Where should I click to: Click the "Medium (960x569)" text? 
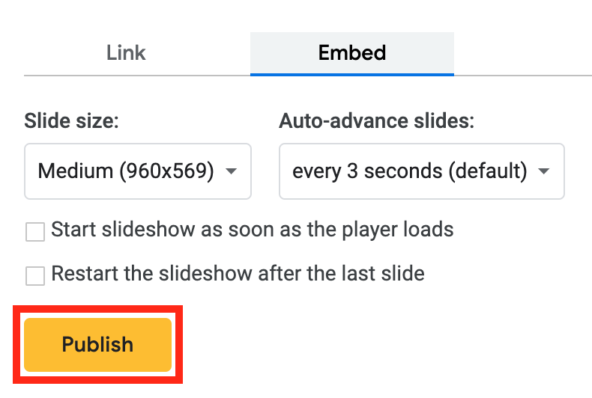(x=126, y=172)
